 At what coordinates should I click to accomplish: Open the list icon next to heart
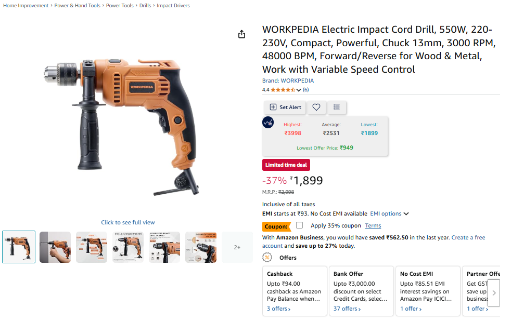pos(337,107)
